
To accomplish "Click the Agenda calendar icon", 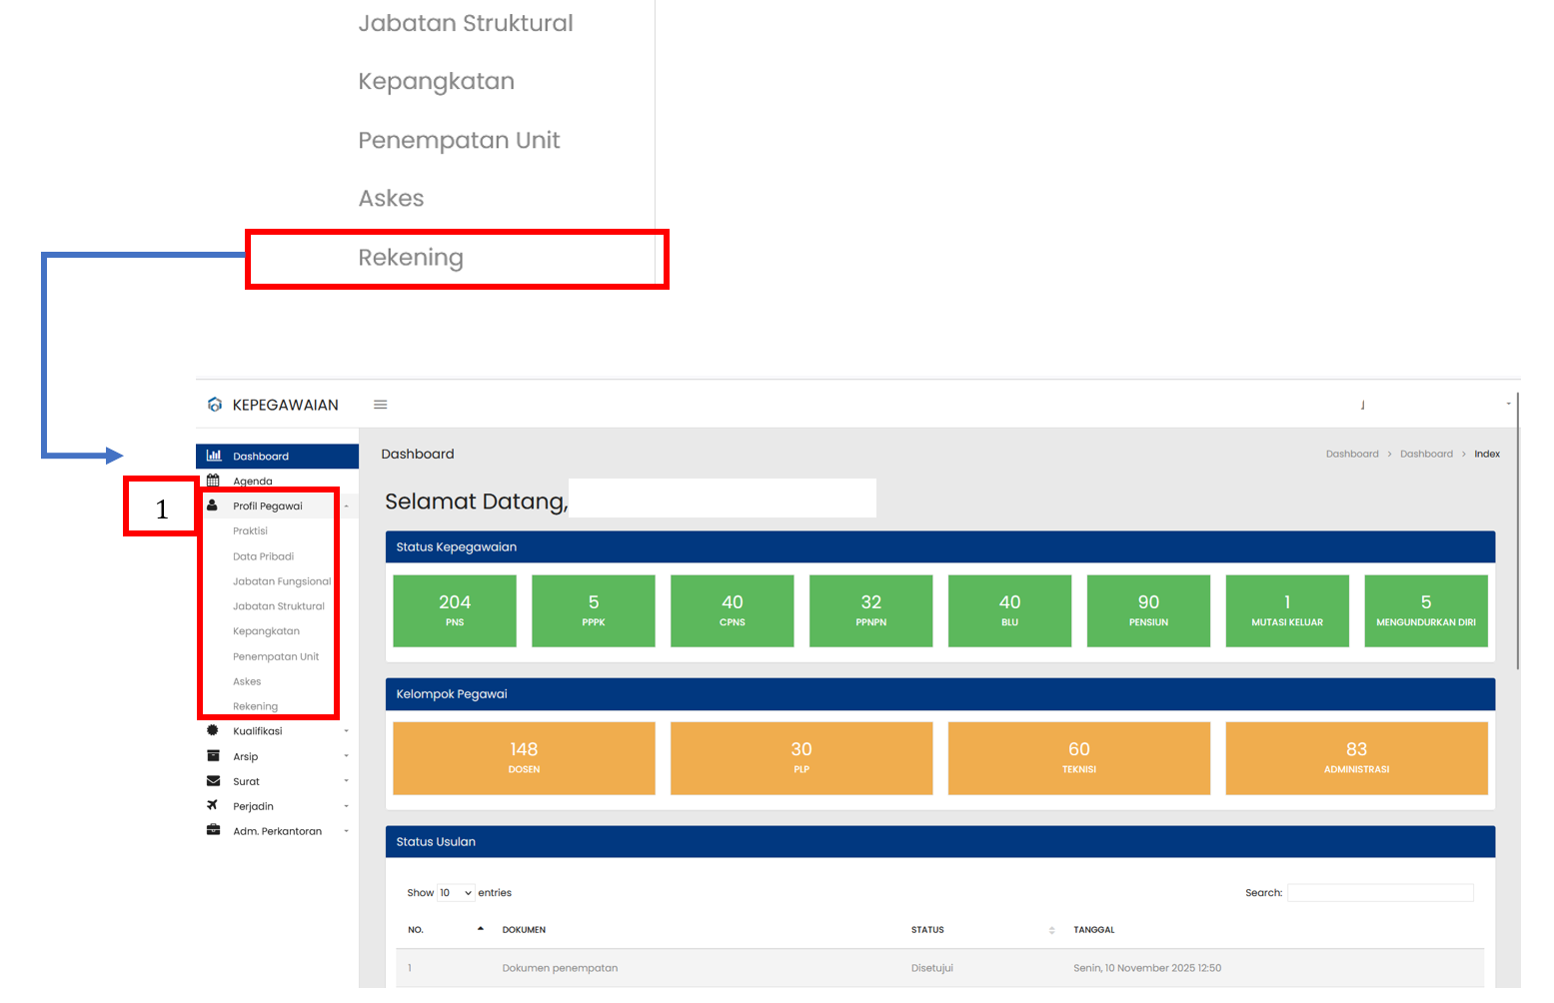I will [x=213, y=481].
